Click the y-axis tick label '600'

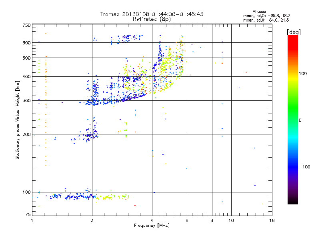[26, 43]
